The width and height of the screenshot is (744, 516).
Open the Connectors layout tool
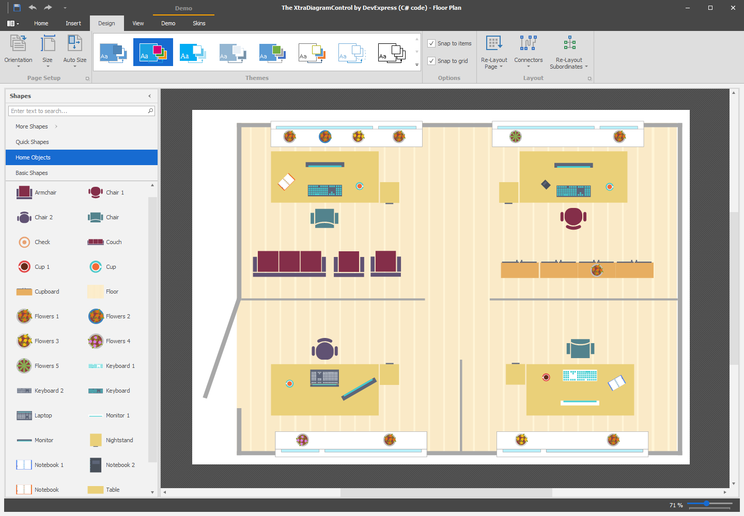coord(528,51)
